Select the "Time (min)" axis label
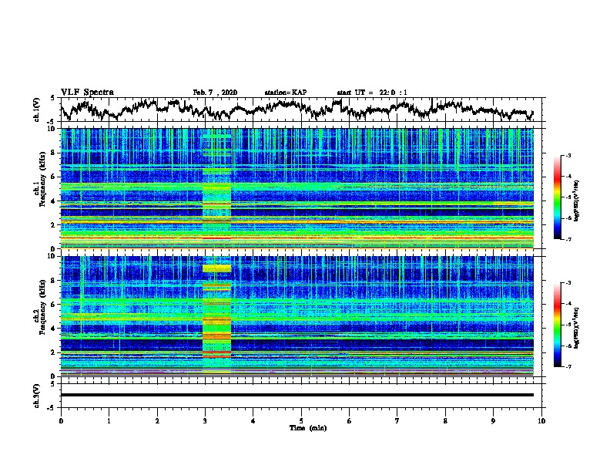The image size is (610, 472). tap(308, 428)
